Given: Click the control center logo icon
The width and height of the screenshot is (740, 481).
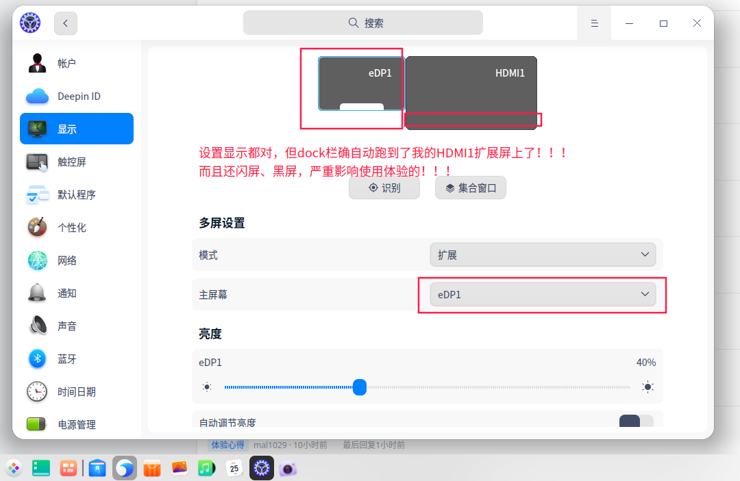Looking at the screenshot, I should (30, 23).
